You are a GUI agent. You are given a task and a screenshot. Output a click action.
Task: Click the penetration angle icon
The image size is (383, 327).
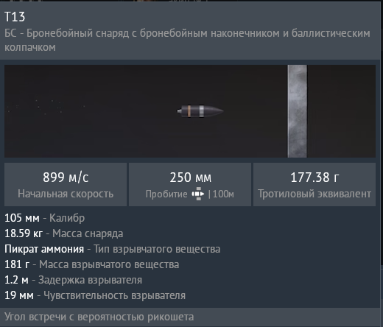(x=198, y=194)
